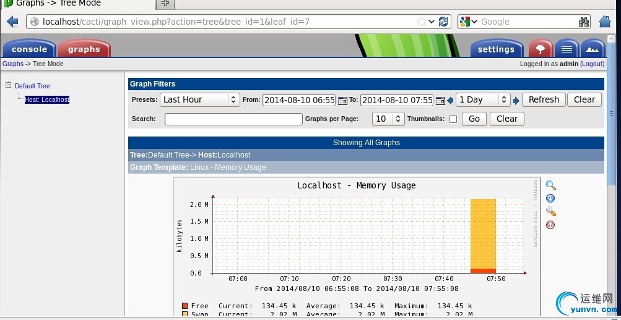621x320 pixels.
Task: Collapse the Default Tree node
Action: [x=9, y=84]
